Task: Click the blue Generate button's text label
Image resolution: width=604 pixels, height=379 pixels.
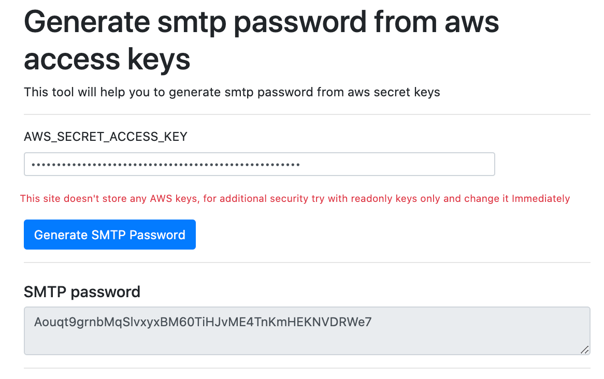Action: coord(109,234)
